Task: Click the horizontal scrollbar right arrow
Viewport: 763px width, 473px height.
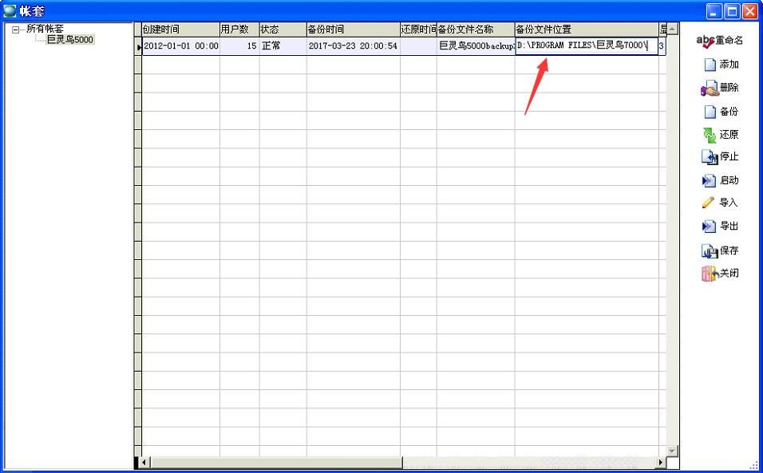Action: click(661, 462)
